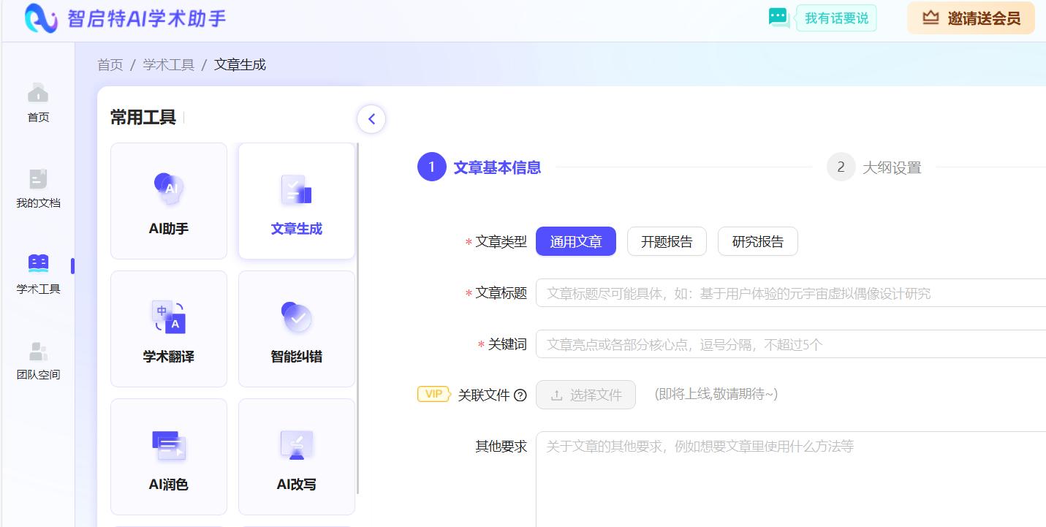Click the (即将上线,敬请期待~) notice text

(716, 395)
